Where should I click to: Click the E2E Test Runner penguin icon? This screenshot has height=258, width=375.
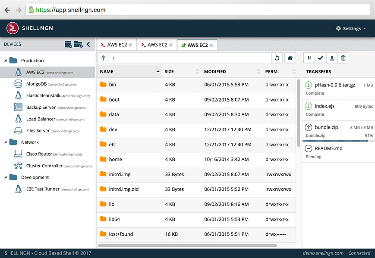(18, 189)
